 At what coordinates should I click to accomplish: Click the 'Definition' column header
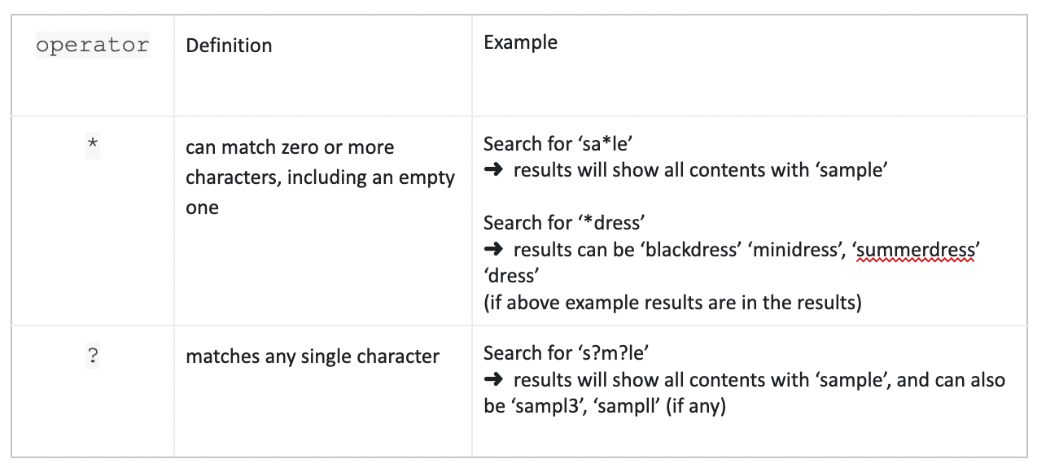click(229, 46)
